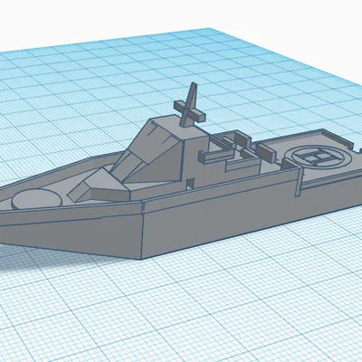Select the vertical post beside the helipad deck

click(299, 182)
